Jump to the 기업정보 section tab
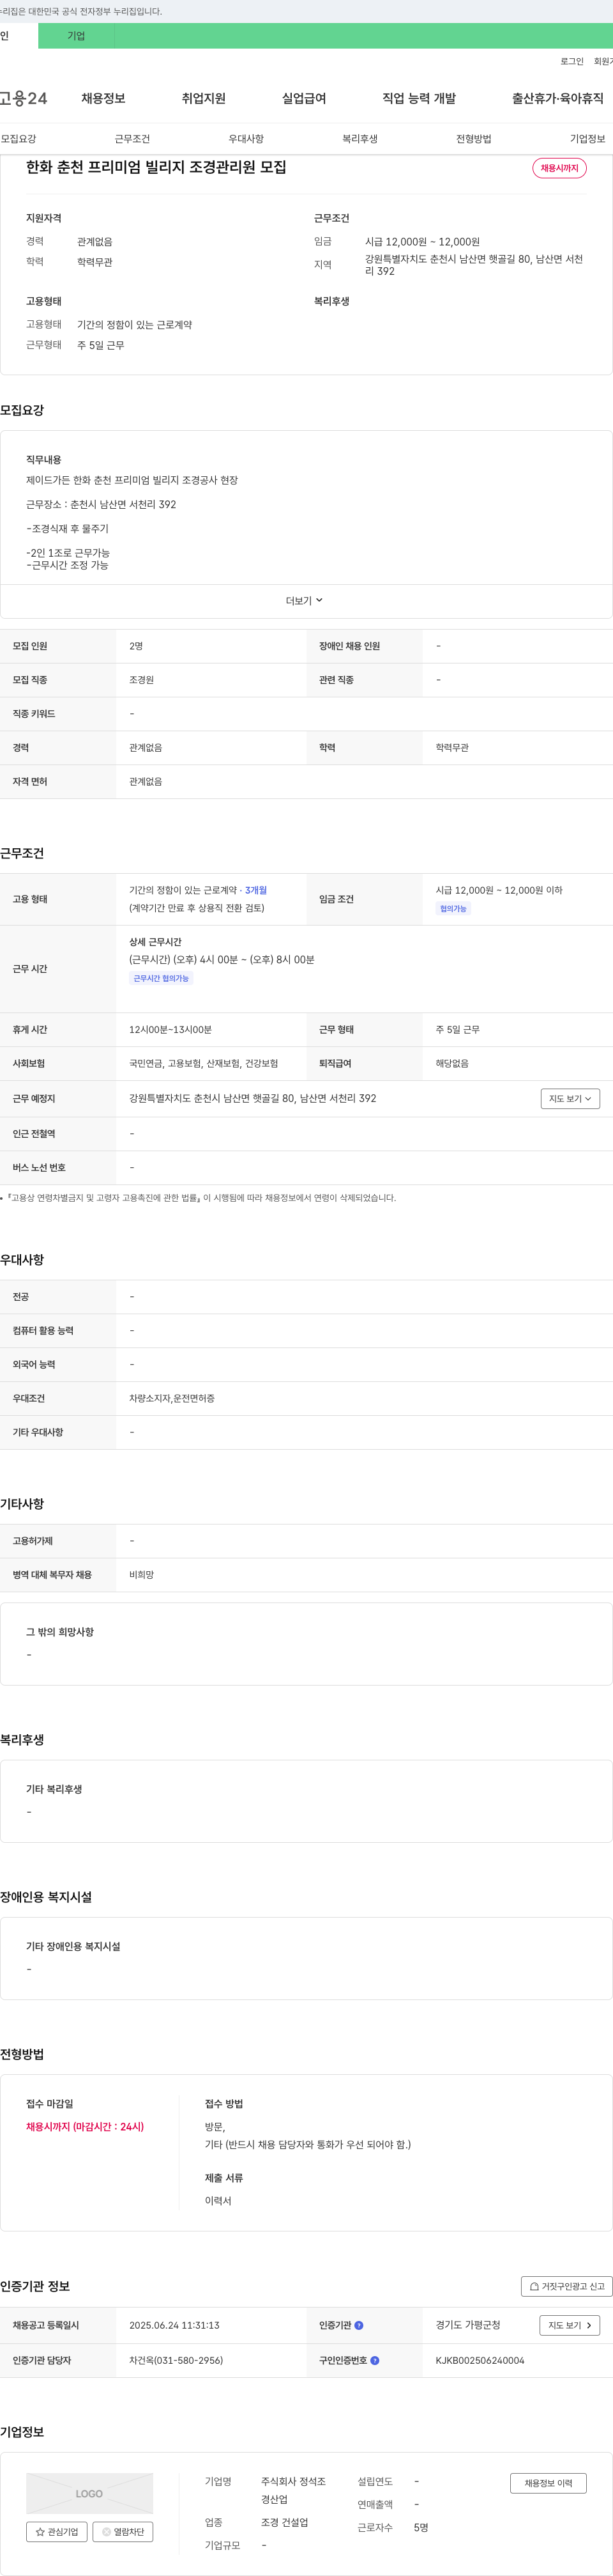This screenshot has height=2576, width=613. pyautogui.click(x=587, y=139)
